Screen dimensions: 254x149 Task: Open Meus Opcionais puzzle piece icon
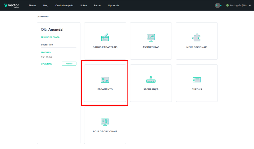point(197,37)
